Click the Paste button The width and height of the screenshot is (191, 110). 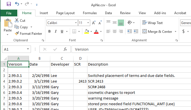click(x=8, y=27)
